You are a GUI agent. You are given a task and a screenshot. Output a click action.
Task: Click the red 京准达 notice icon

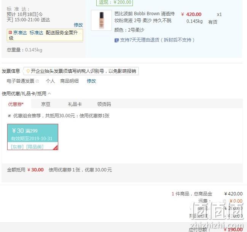[10, 32]
